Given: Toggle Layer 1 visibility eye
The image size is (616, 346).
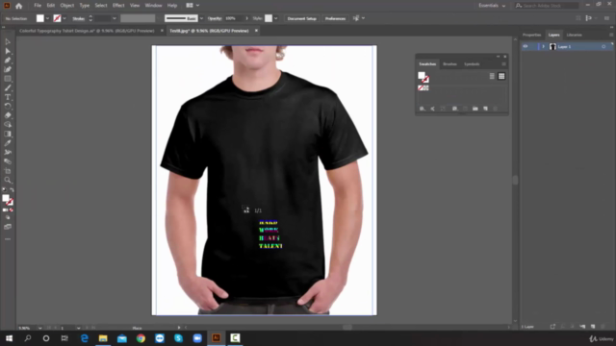Looking at the screenshot, I should (x=526, y=47).
